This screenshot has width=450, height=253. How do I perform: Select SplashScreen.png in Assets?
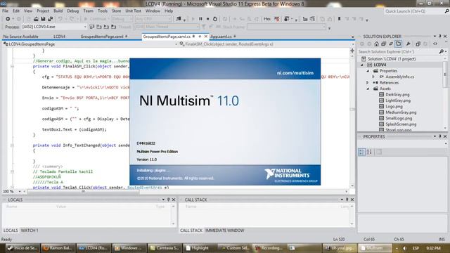tap(401, 124)
